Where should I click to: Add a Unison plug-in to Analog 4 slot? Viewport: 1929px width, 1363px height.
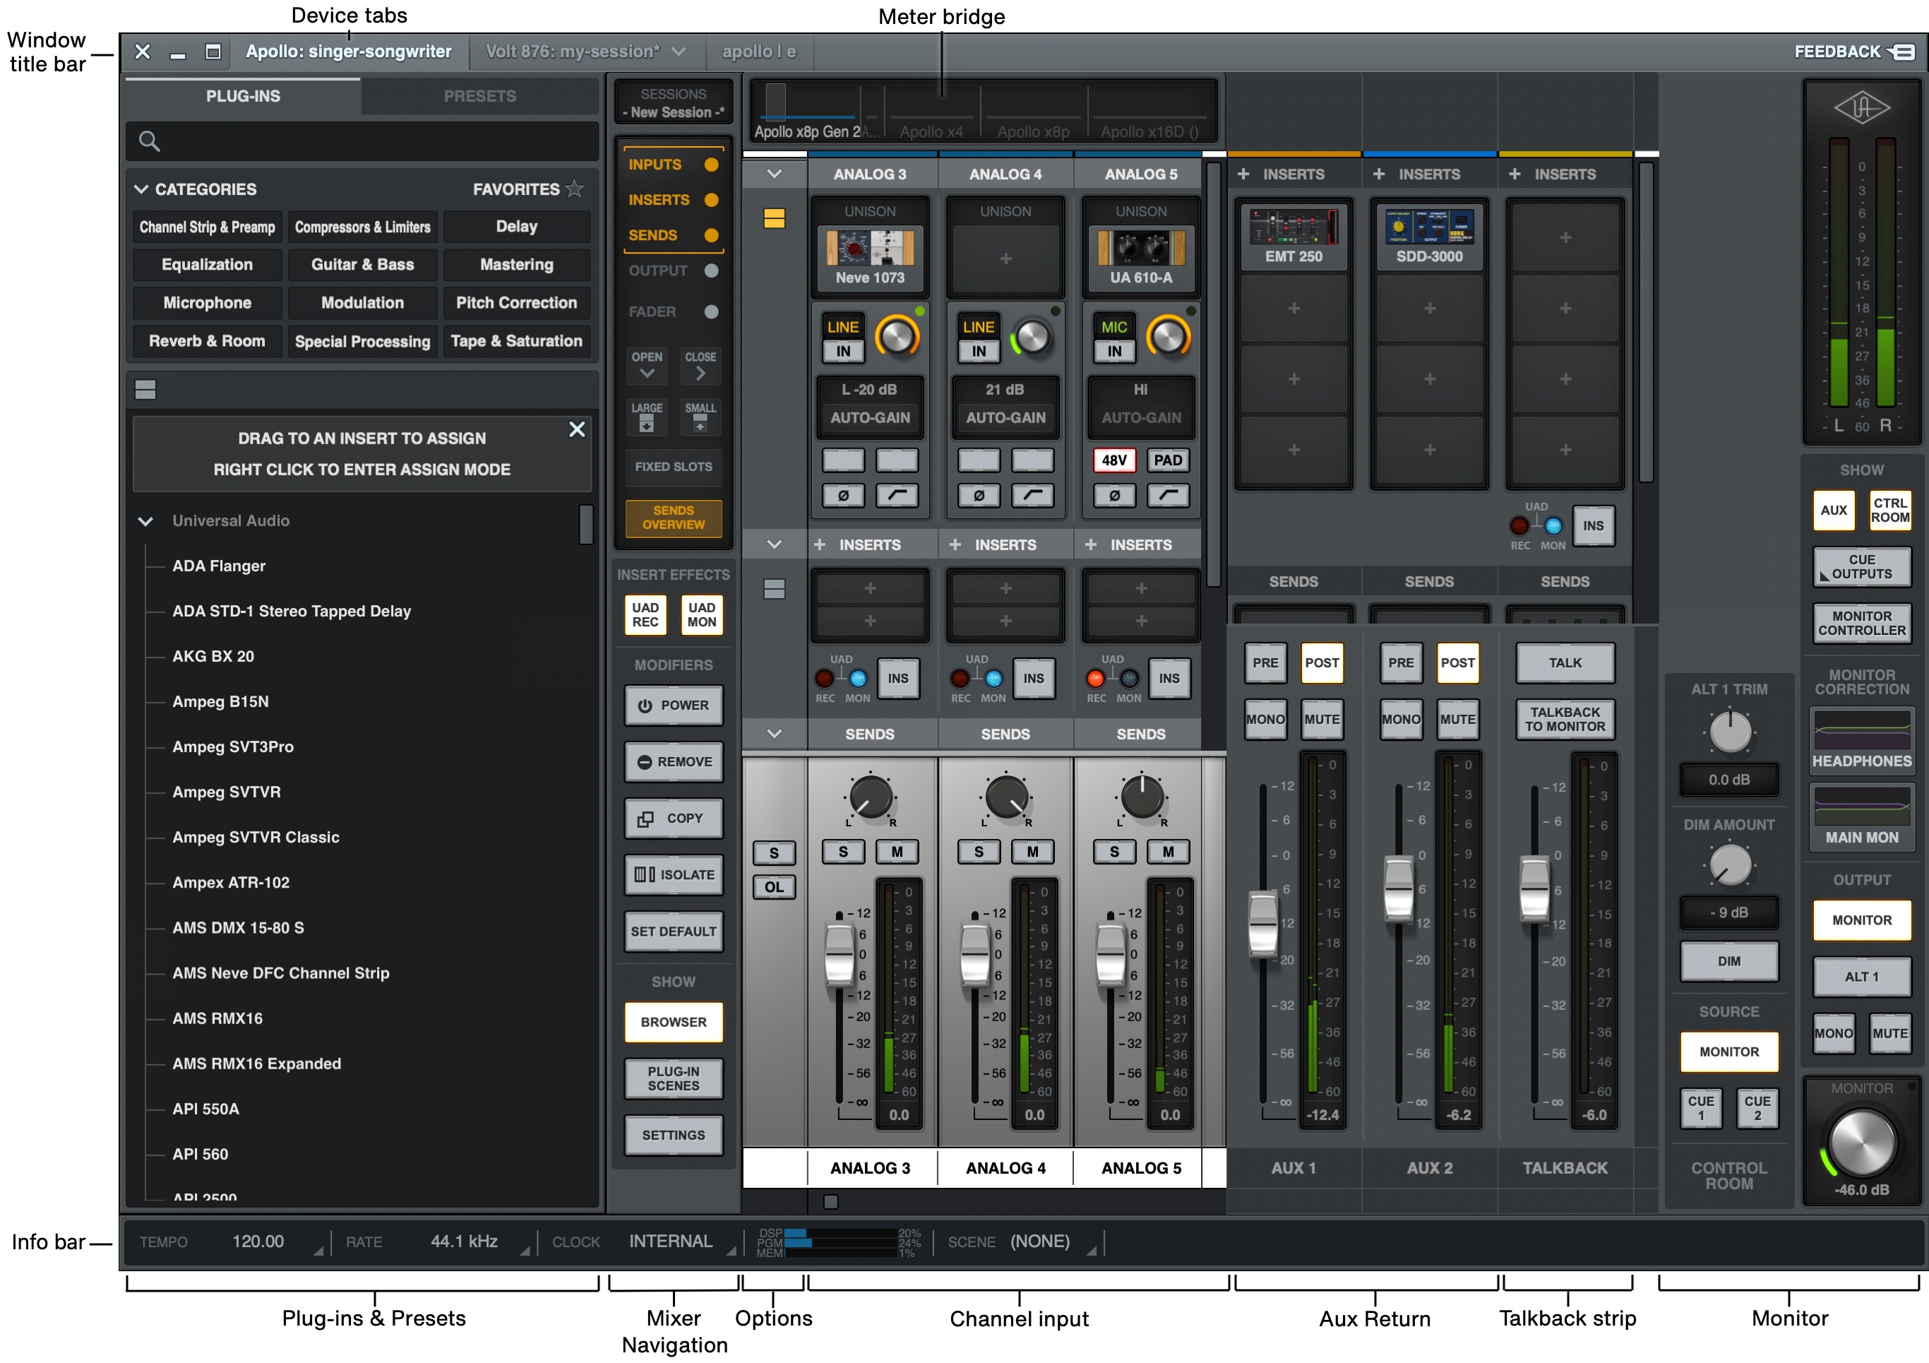pos(1005,258)
